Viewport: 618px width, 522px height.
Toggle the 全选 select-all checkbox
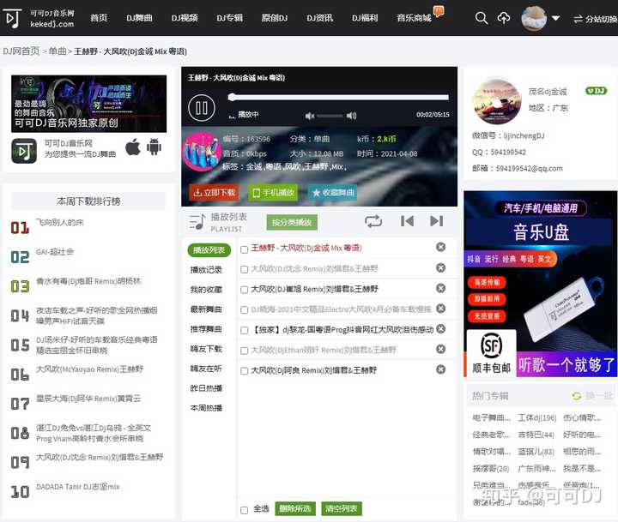coord(244,510)
